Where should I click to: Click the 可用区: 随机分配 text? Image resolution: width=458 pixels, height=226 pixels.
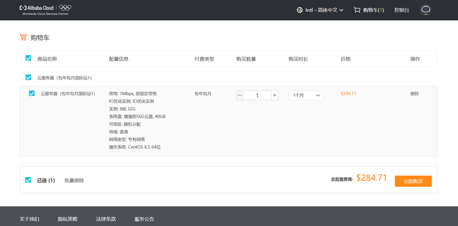pyautogui.click(x=125, y=124)
